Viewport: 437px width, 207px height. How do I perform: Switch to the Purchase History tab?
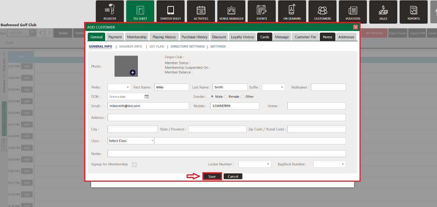point(195,37)
